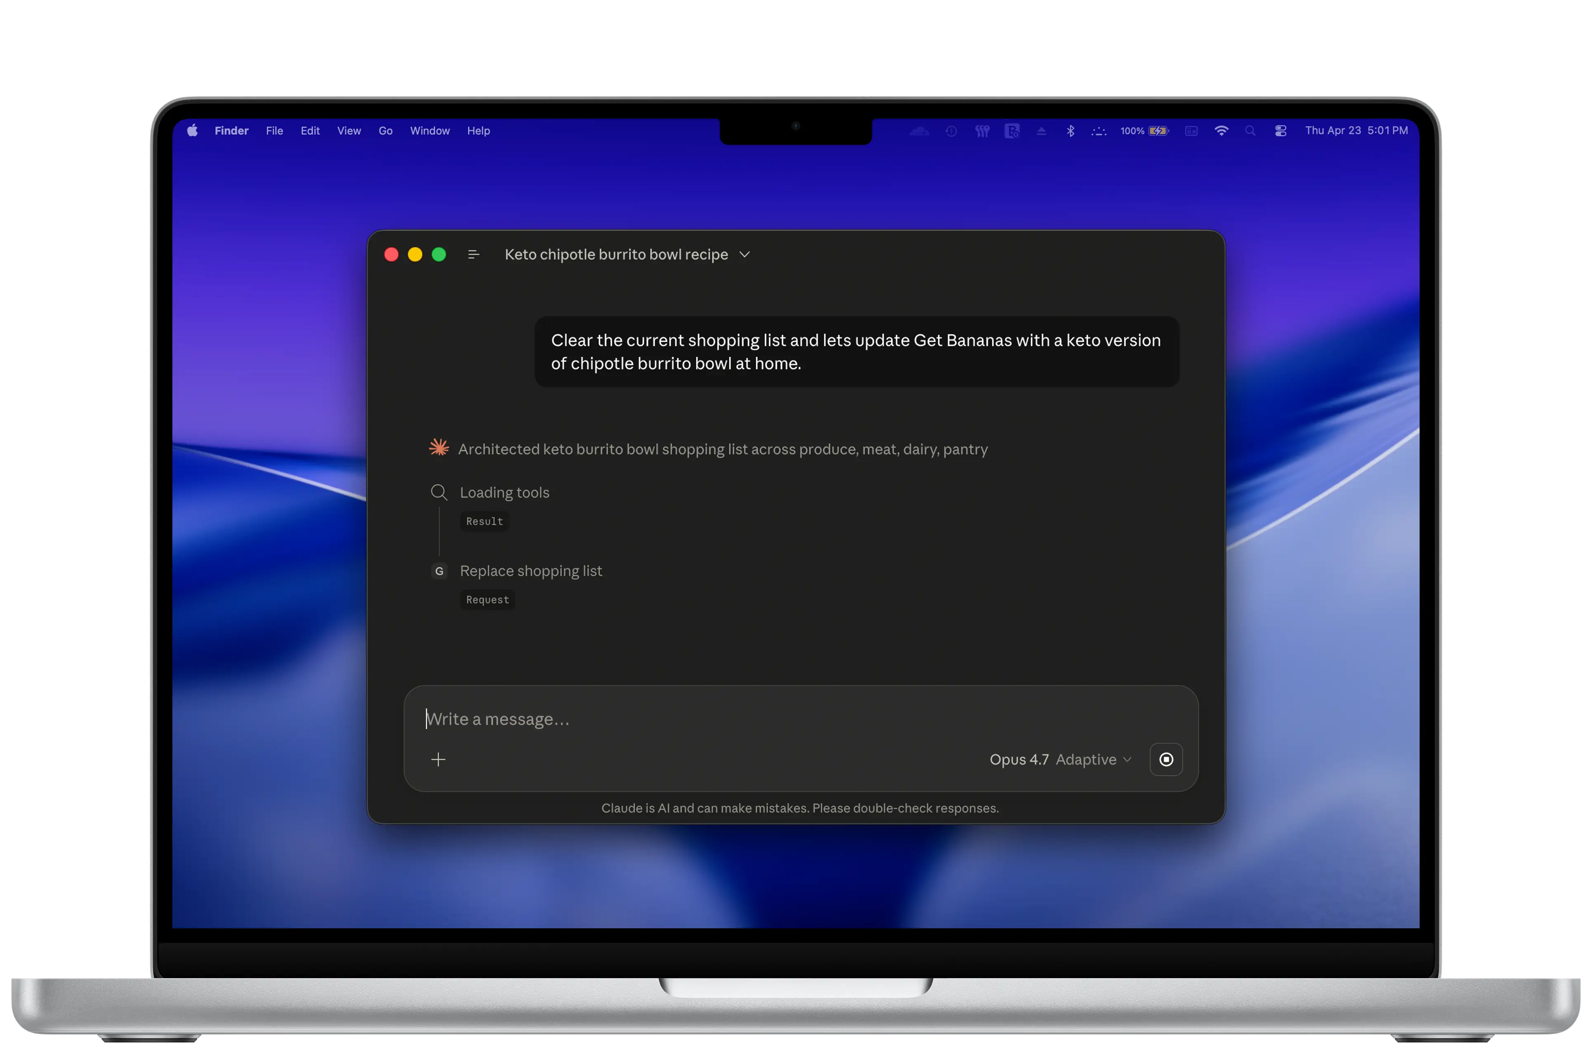
Task: Open the File menu
Action: 274,130
